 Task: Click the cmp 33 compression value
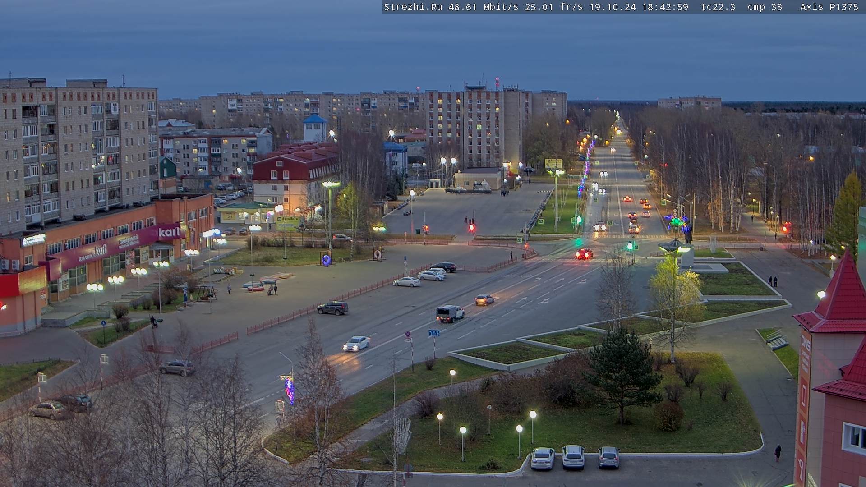coord(765,7)
